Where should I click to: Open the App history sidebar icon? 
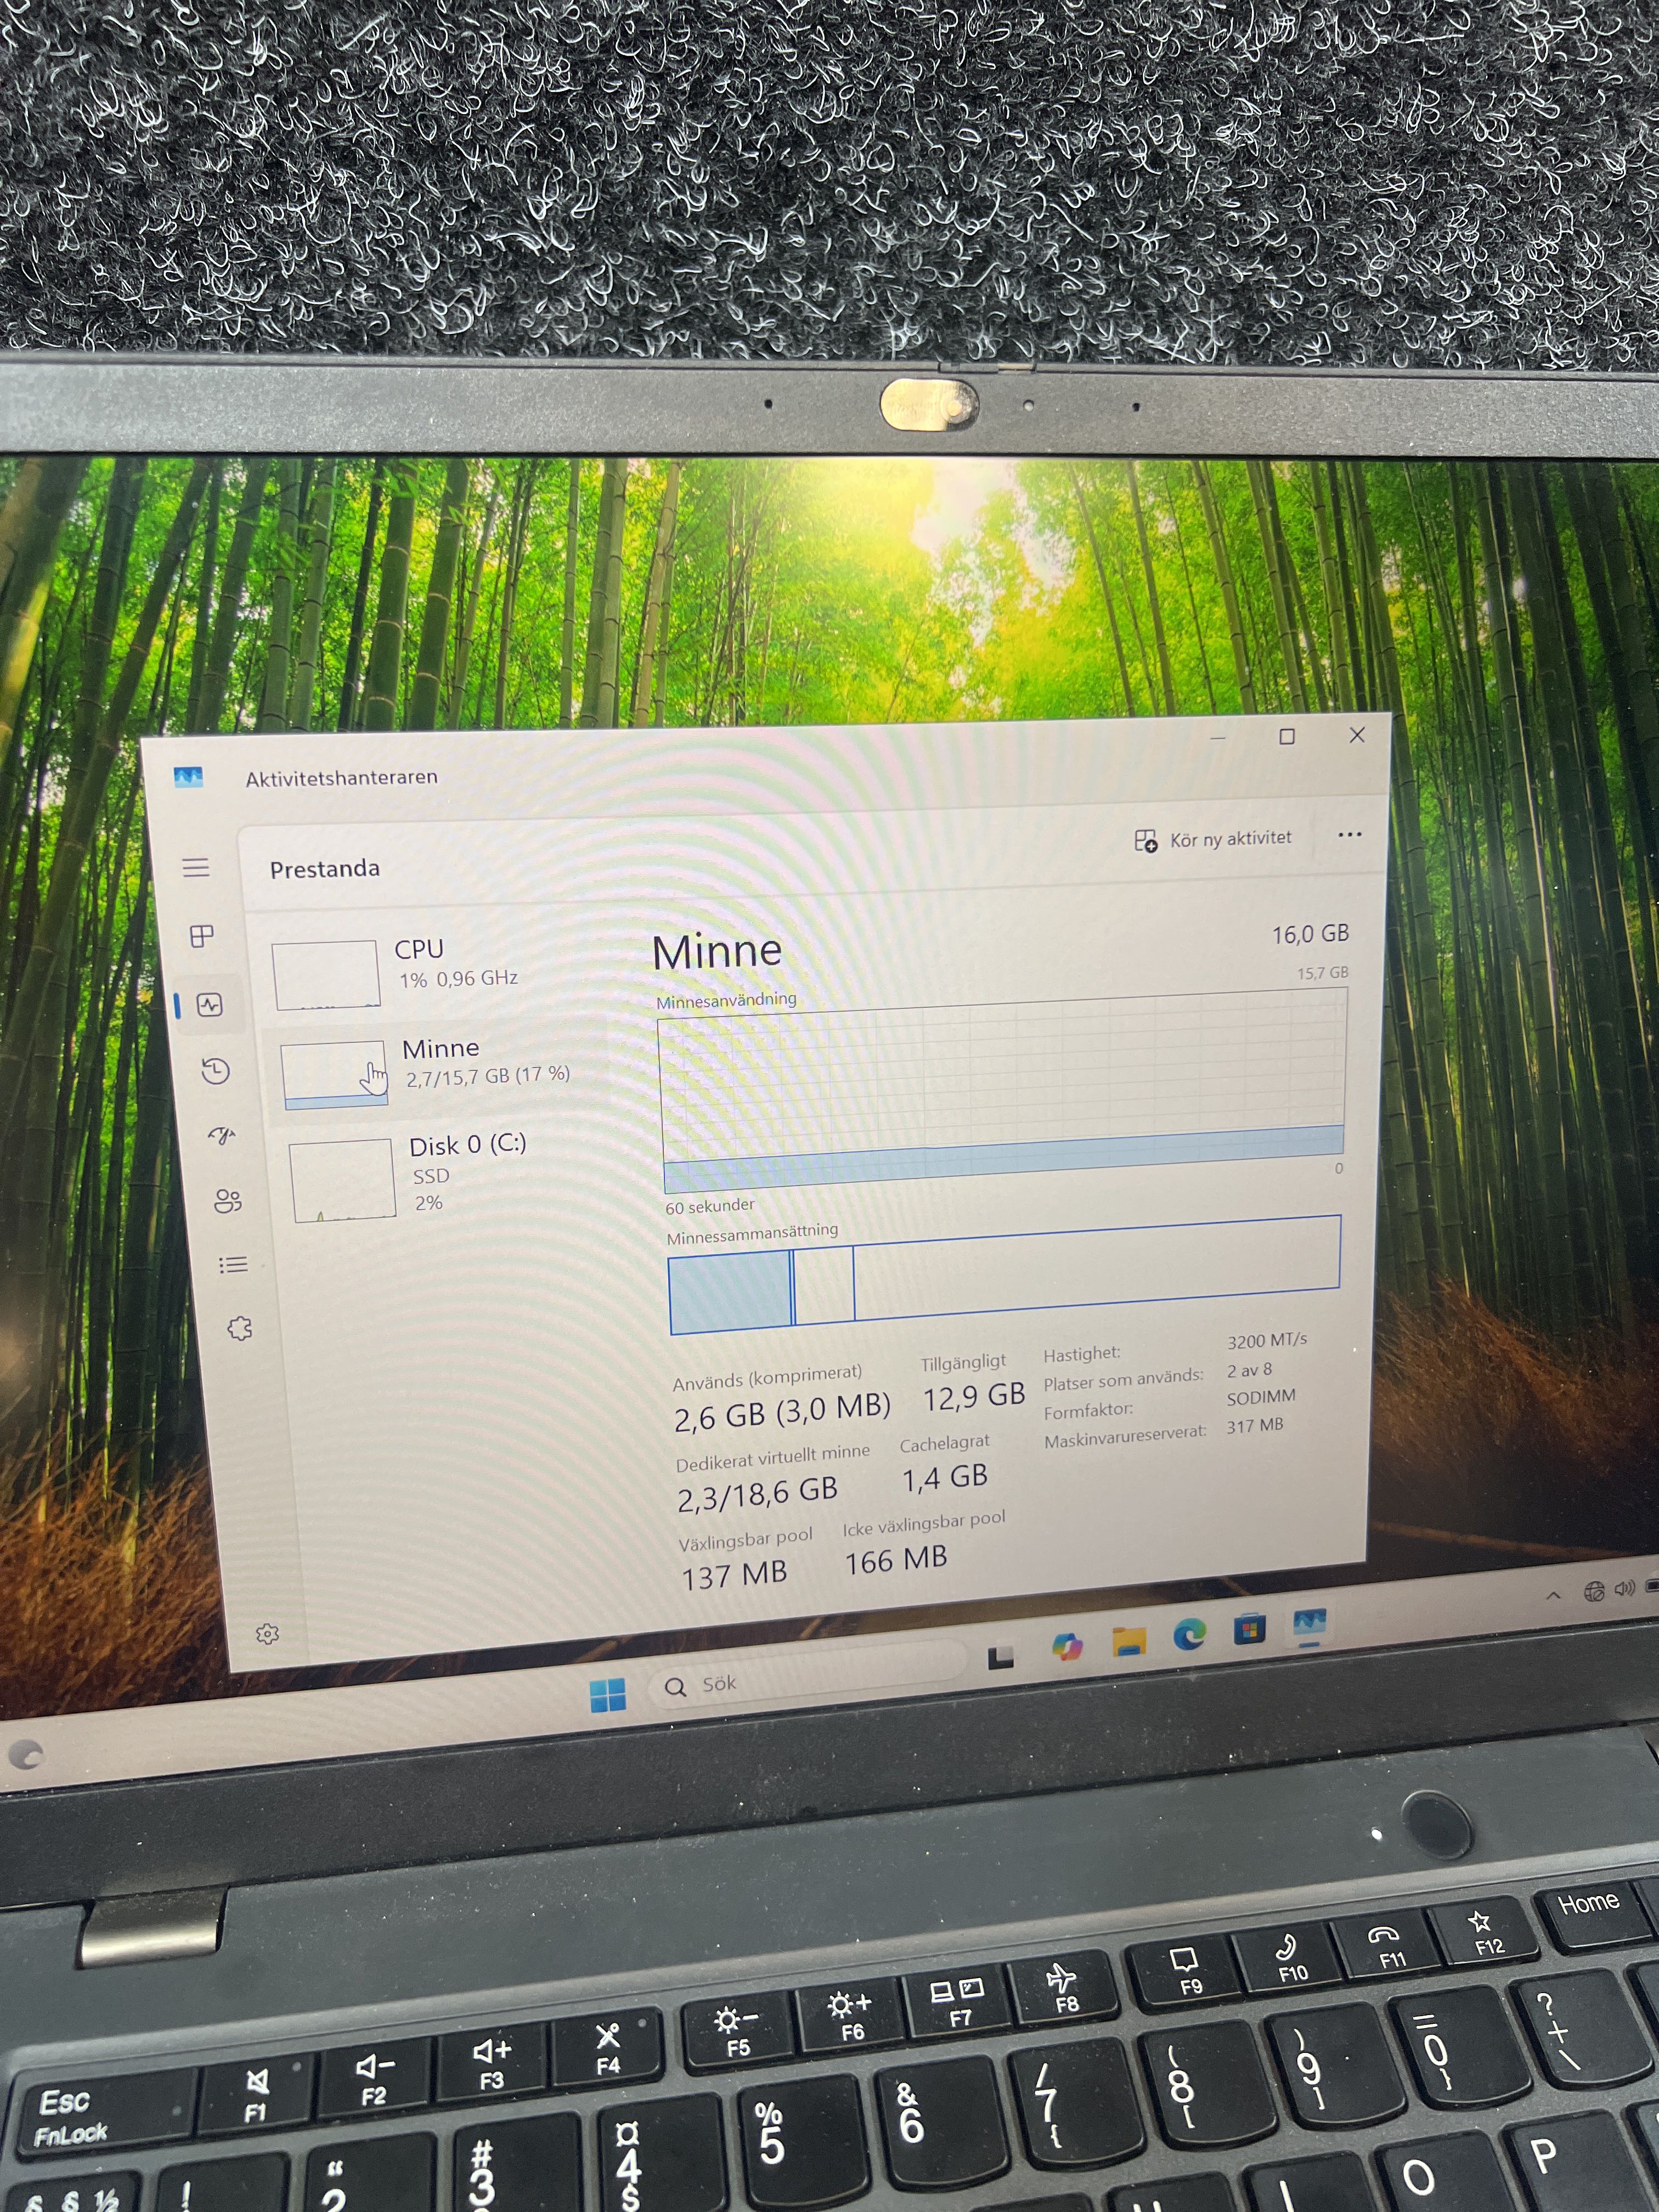[216, 1071]
